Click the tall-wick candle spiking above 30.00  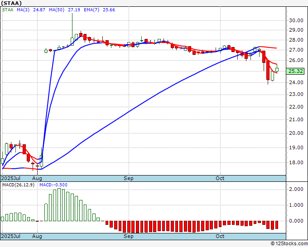point(72,29)
